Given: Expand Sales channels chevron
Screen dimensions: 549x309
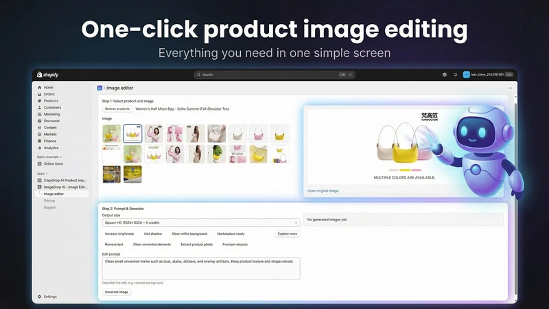Looking at the screenshot, I should [x=61, y=157].
